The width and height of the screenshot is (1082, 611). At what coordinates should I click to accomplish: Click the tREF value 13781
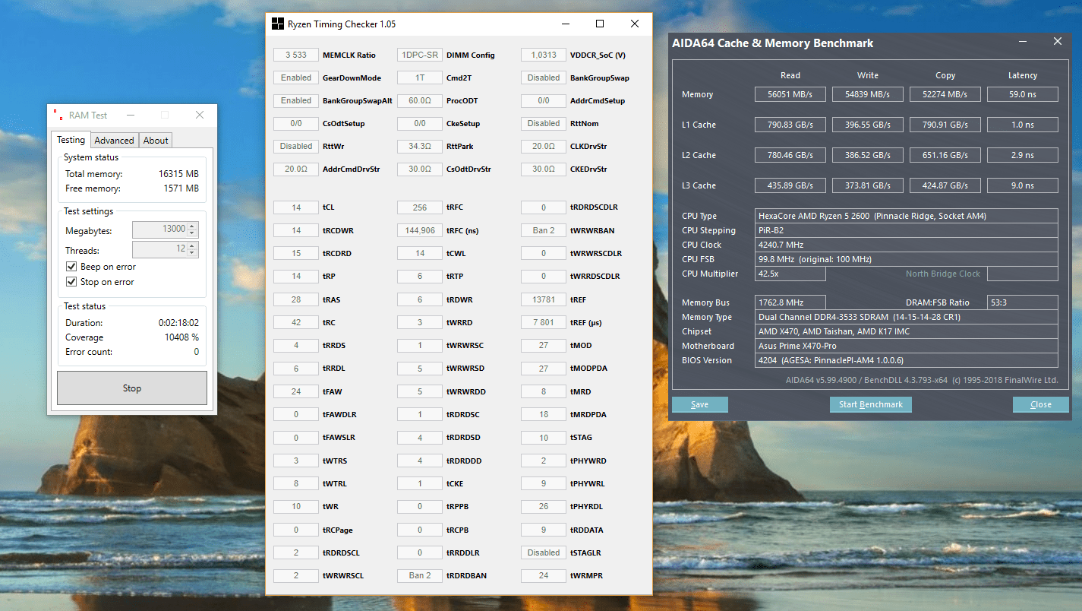(x=544, y=299)
